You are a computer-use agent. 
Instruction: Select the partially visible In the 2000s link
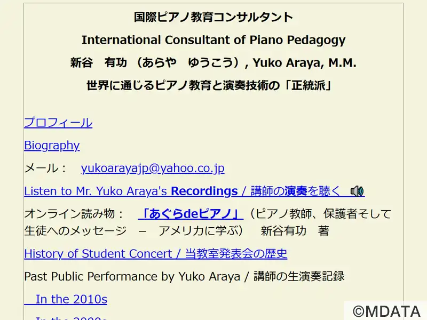pos(71,318)
